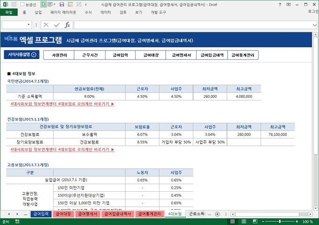
Task: Click the selection pane icon in quick access toolbar
Action: [50, 4]
